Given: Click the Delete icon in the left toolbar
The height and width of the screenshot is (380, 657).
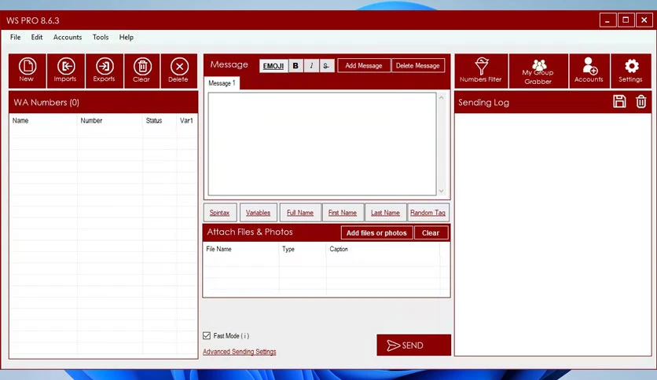Looking at the screenshot, I should click(179, 71).
